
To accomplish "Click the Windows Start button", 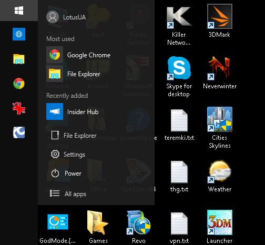I will (19, 11).
